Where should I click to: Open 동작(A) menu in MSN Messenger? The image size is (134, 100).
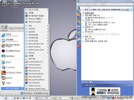pos(88,4)
